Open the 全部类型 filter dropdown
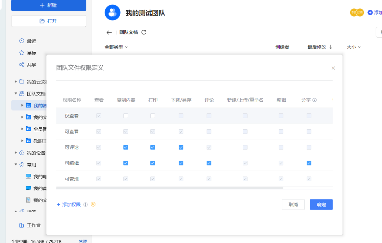Viewport: 382px width, 243px height. click(x=116, y=47)
